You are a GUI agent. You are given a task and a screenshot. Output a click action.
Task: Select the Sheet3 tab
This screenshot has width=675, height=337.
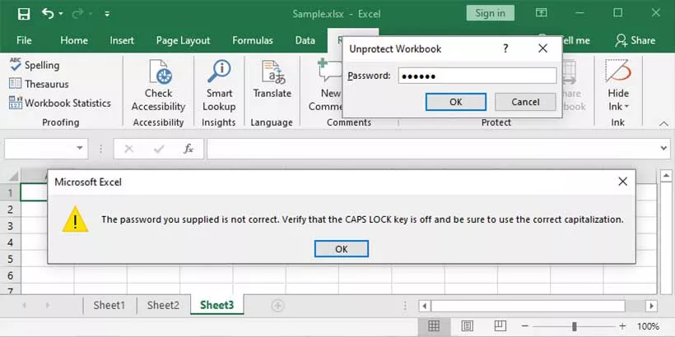click(x=217, y=305)
